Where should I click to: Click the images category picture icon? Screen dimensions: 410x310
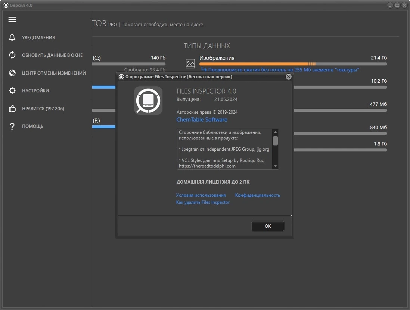tap(190, 63)
